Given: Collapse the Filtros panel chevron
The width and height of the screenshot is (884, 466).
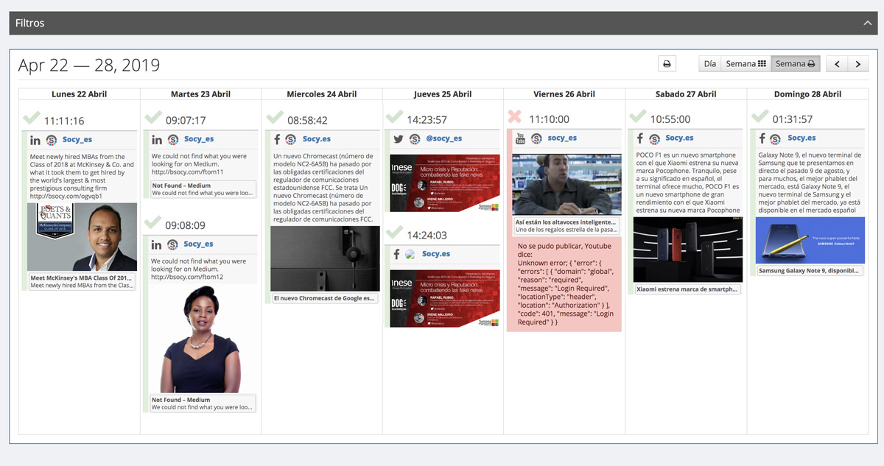Looking at the screenshot, I should click(867, 24).
